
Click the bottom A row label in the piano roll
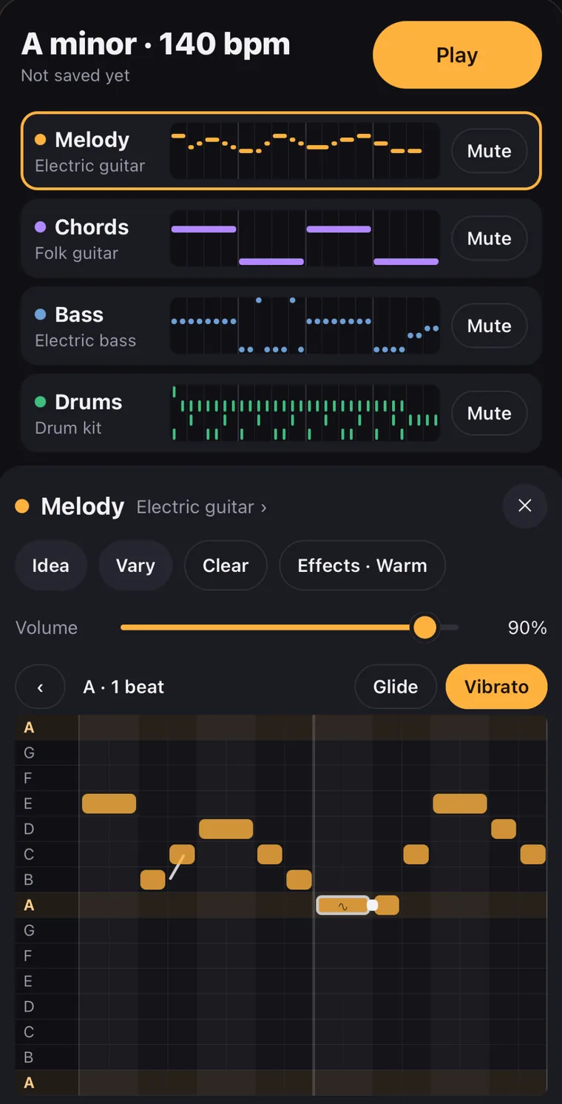[30, 1083]
